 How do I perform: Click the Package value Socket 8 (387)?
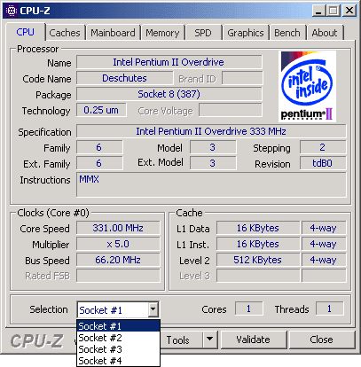point(169,94)
